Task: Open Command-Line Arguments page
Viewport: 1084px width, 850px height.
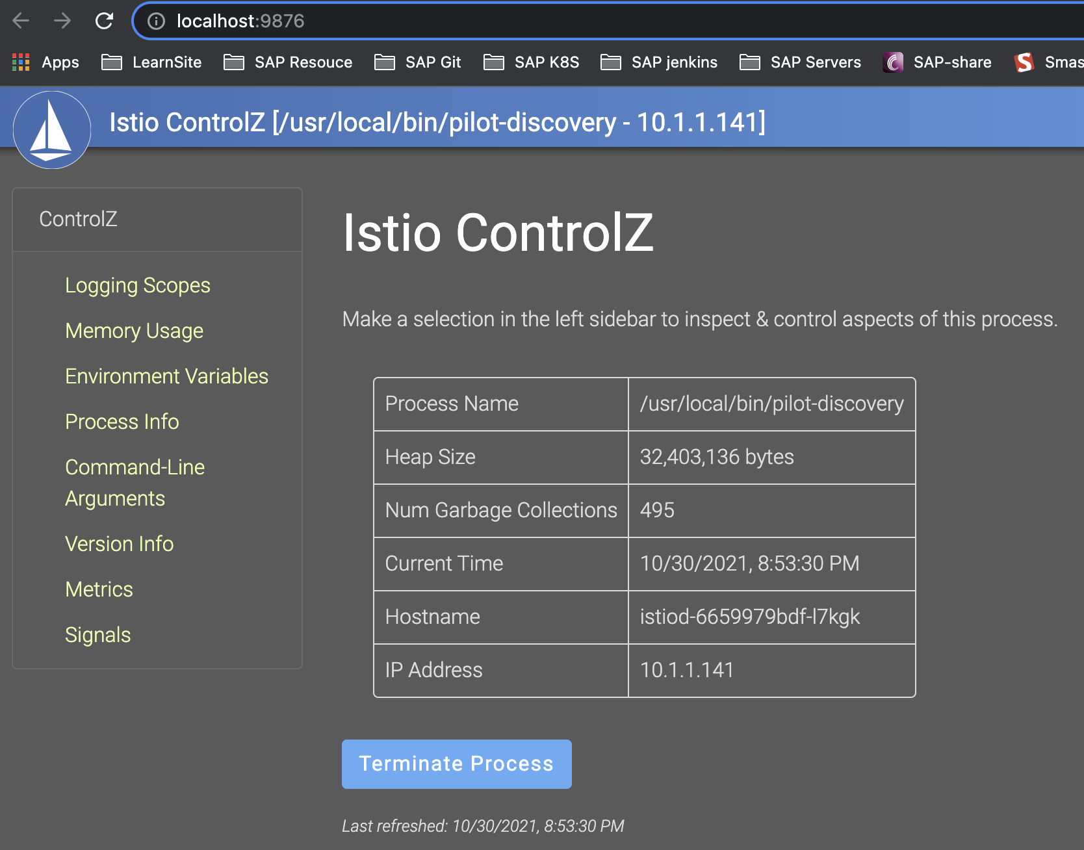Action: point(135,483)
